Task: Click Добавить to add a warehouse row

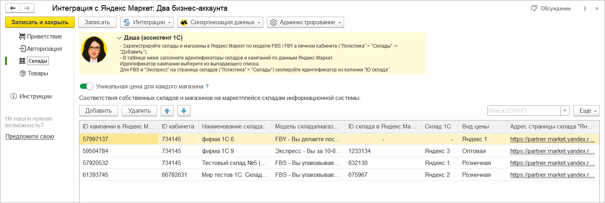Action: 99,111
